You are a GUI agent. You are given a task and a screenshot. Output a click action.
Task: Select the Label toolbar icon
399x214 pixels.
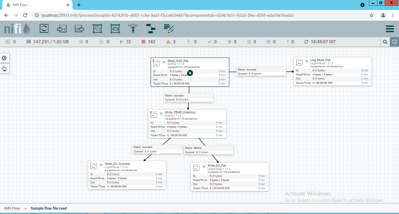(169, 29)
